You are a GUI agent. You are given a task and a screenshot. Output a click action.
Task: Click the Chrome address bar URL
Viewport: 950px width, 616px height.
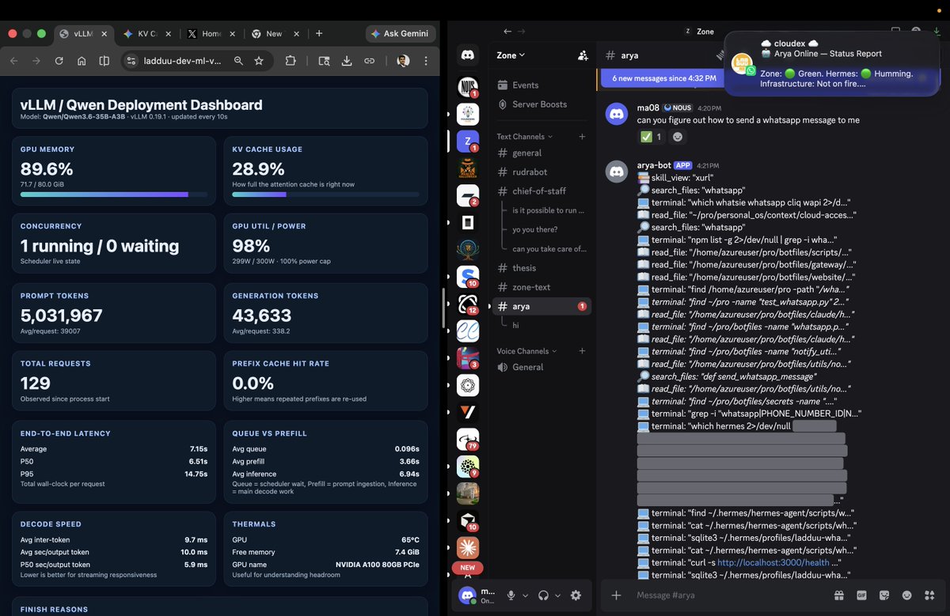pos(182,61)
